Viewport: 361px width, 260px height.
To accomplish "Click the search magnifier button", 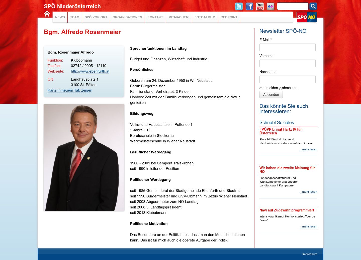I will click(x=313, y=6).
